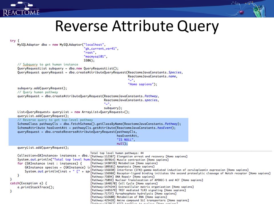Click output row TRIF mediated TLR3 signaling
Image resolution: width=274 pixels, height=206 pixels.
click(138, 190)
